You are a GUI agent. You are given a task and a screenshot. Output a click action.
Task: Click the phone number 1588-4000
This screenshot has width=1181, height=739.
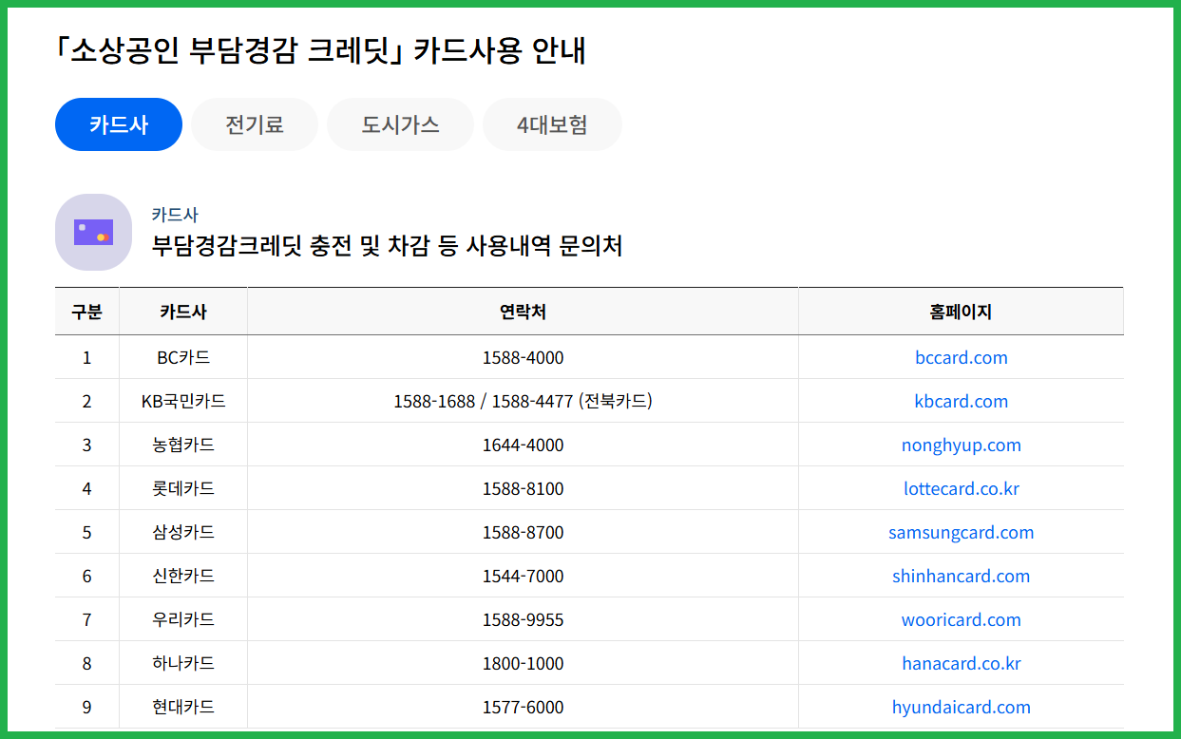[523, 357]
